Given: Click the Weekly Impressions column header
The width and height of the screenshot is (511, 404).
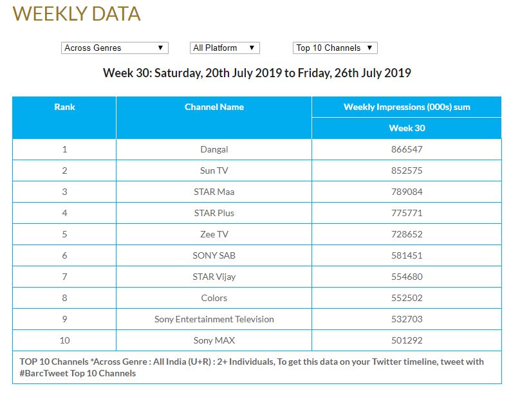Looking at the screenshot, I should [407, 107].
